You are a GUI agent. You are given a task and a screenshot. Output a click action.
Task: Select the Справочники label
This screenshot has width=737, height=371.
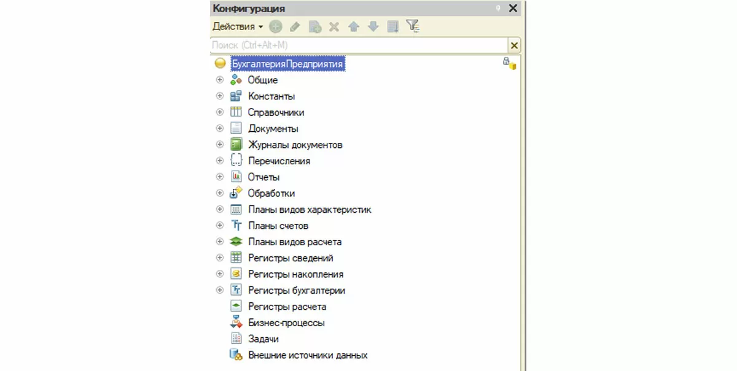point(276,112)
